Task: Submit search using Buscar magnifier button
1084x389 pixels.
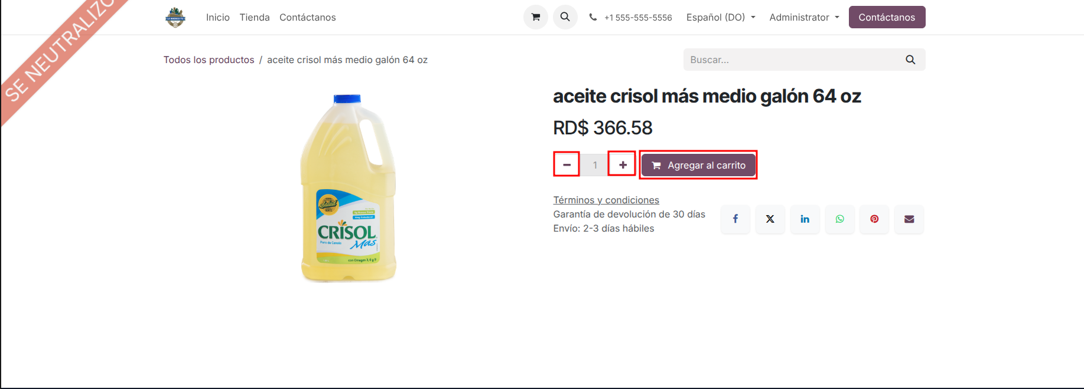Action: 910,60
